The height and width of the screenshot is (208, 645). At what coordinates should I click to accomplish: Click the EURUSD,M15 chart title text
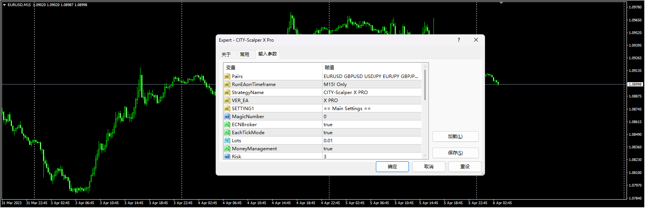(19, 5)
